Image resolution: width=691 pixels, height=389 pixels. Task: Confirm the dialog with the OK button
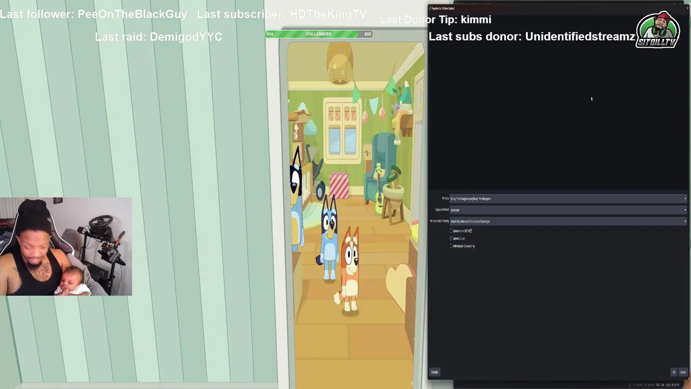tap(674, 372)
